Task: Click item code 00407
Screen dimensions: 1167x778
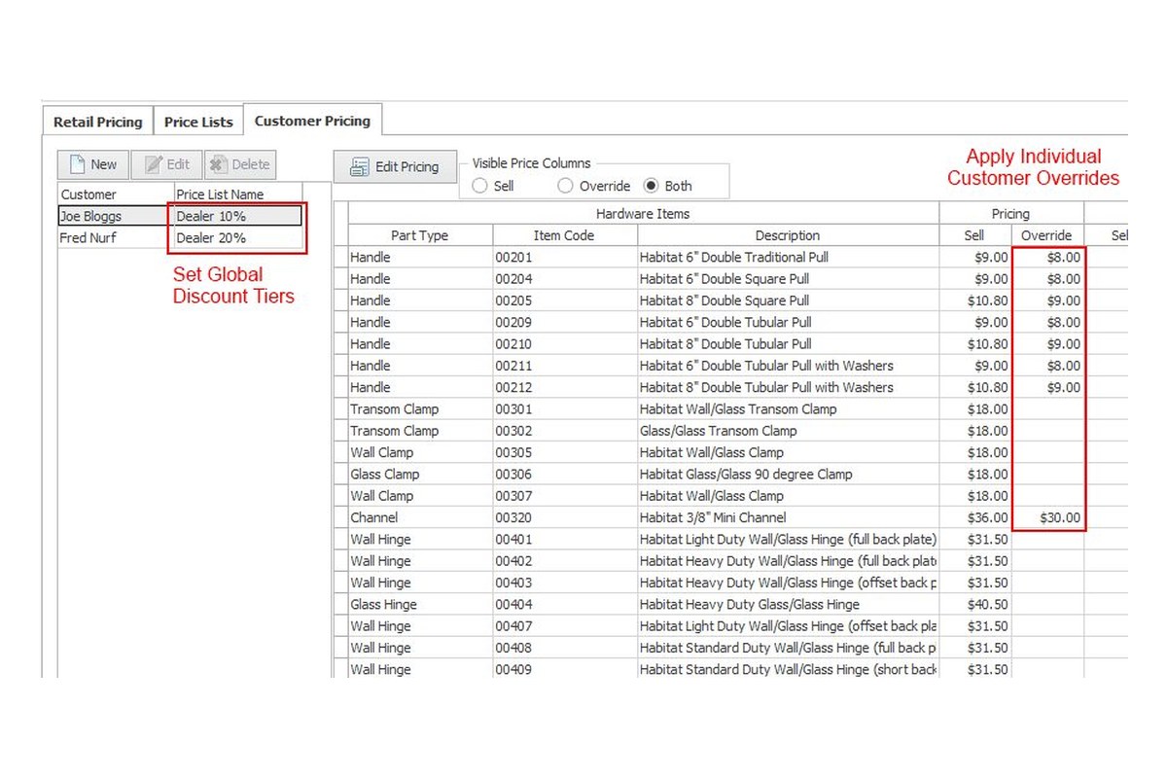Action: pyautogui.click(x=565, y=626)
